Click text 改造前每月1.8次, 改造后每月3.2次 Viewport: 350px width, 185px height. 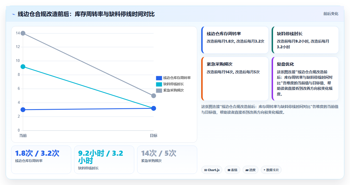235,41
